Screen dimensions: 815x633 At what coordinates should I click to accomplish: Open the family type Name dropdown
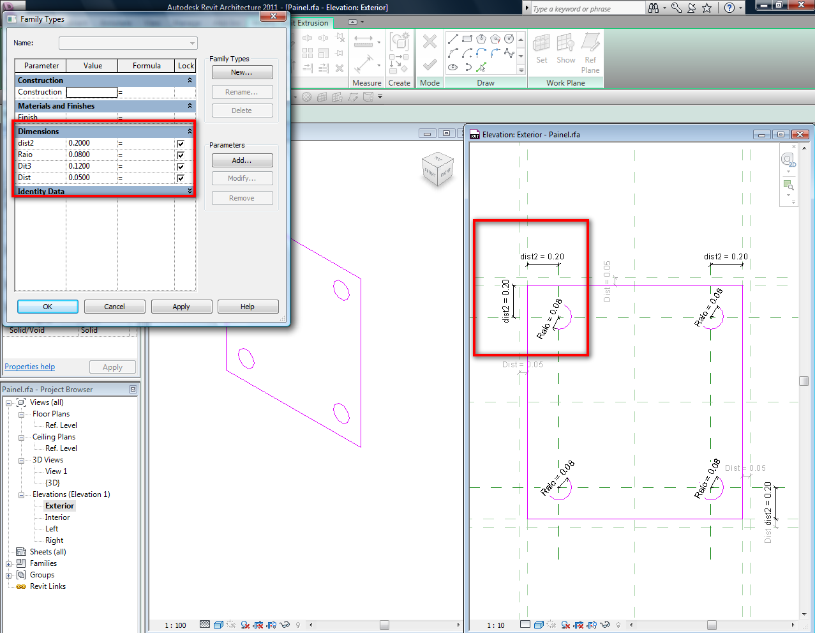pos(192,43)
